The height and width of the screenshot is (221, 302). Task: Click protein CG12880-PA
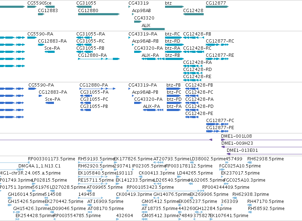coord(94,85)
